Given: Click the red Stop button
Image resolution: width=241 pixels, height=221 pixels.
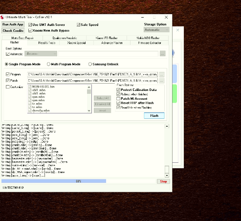Looking at the screenshot, I should point(163,181).
